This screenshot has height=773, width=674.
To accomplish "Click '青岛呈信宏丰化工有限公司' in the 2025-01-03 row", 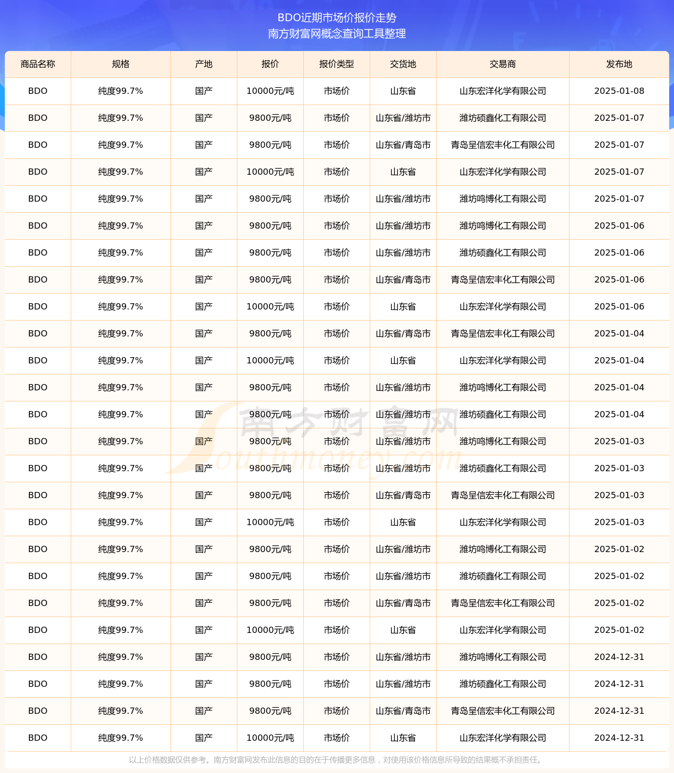I will [503, 495].
